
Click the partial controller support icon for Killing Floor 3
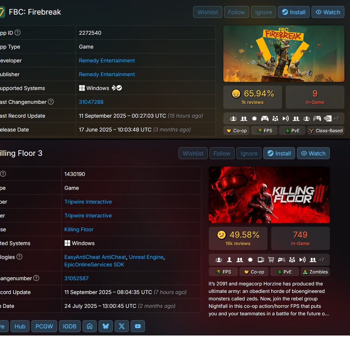click(282, 260)
